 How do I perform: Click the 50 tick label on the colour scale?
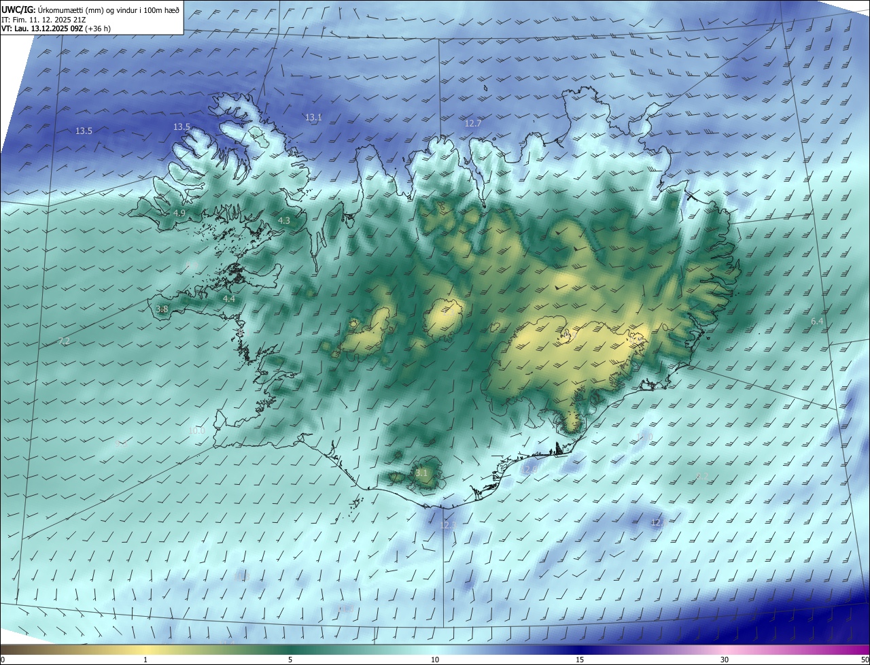click(x=865, y=660)
